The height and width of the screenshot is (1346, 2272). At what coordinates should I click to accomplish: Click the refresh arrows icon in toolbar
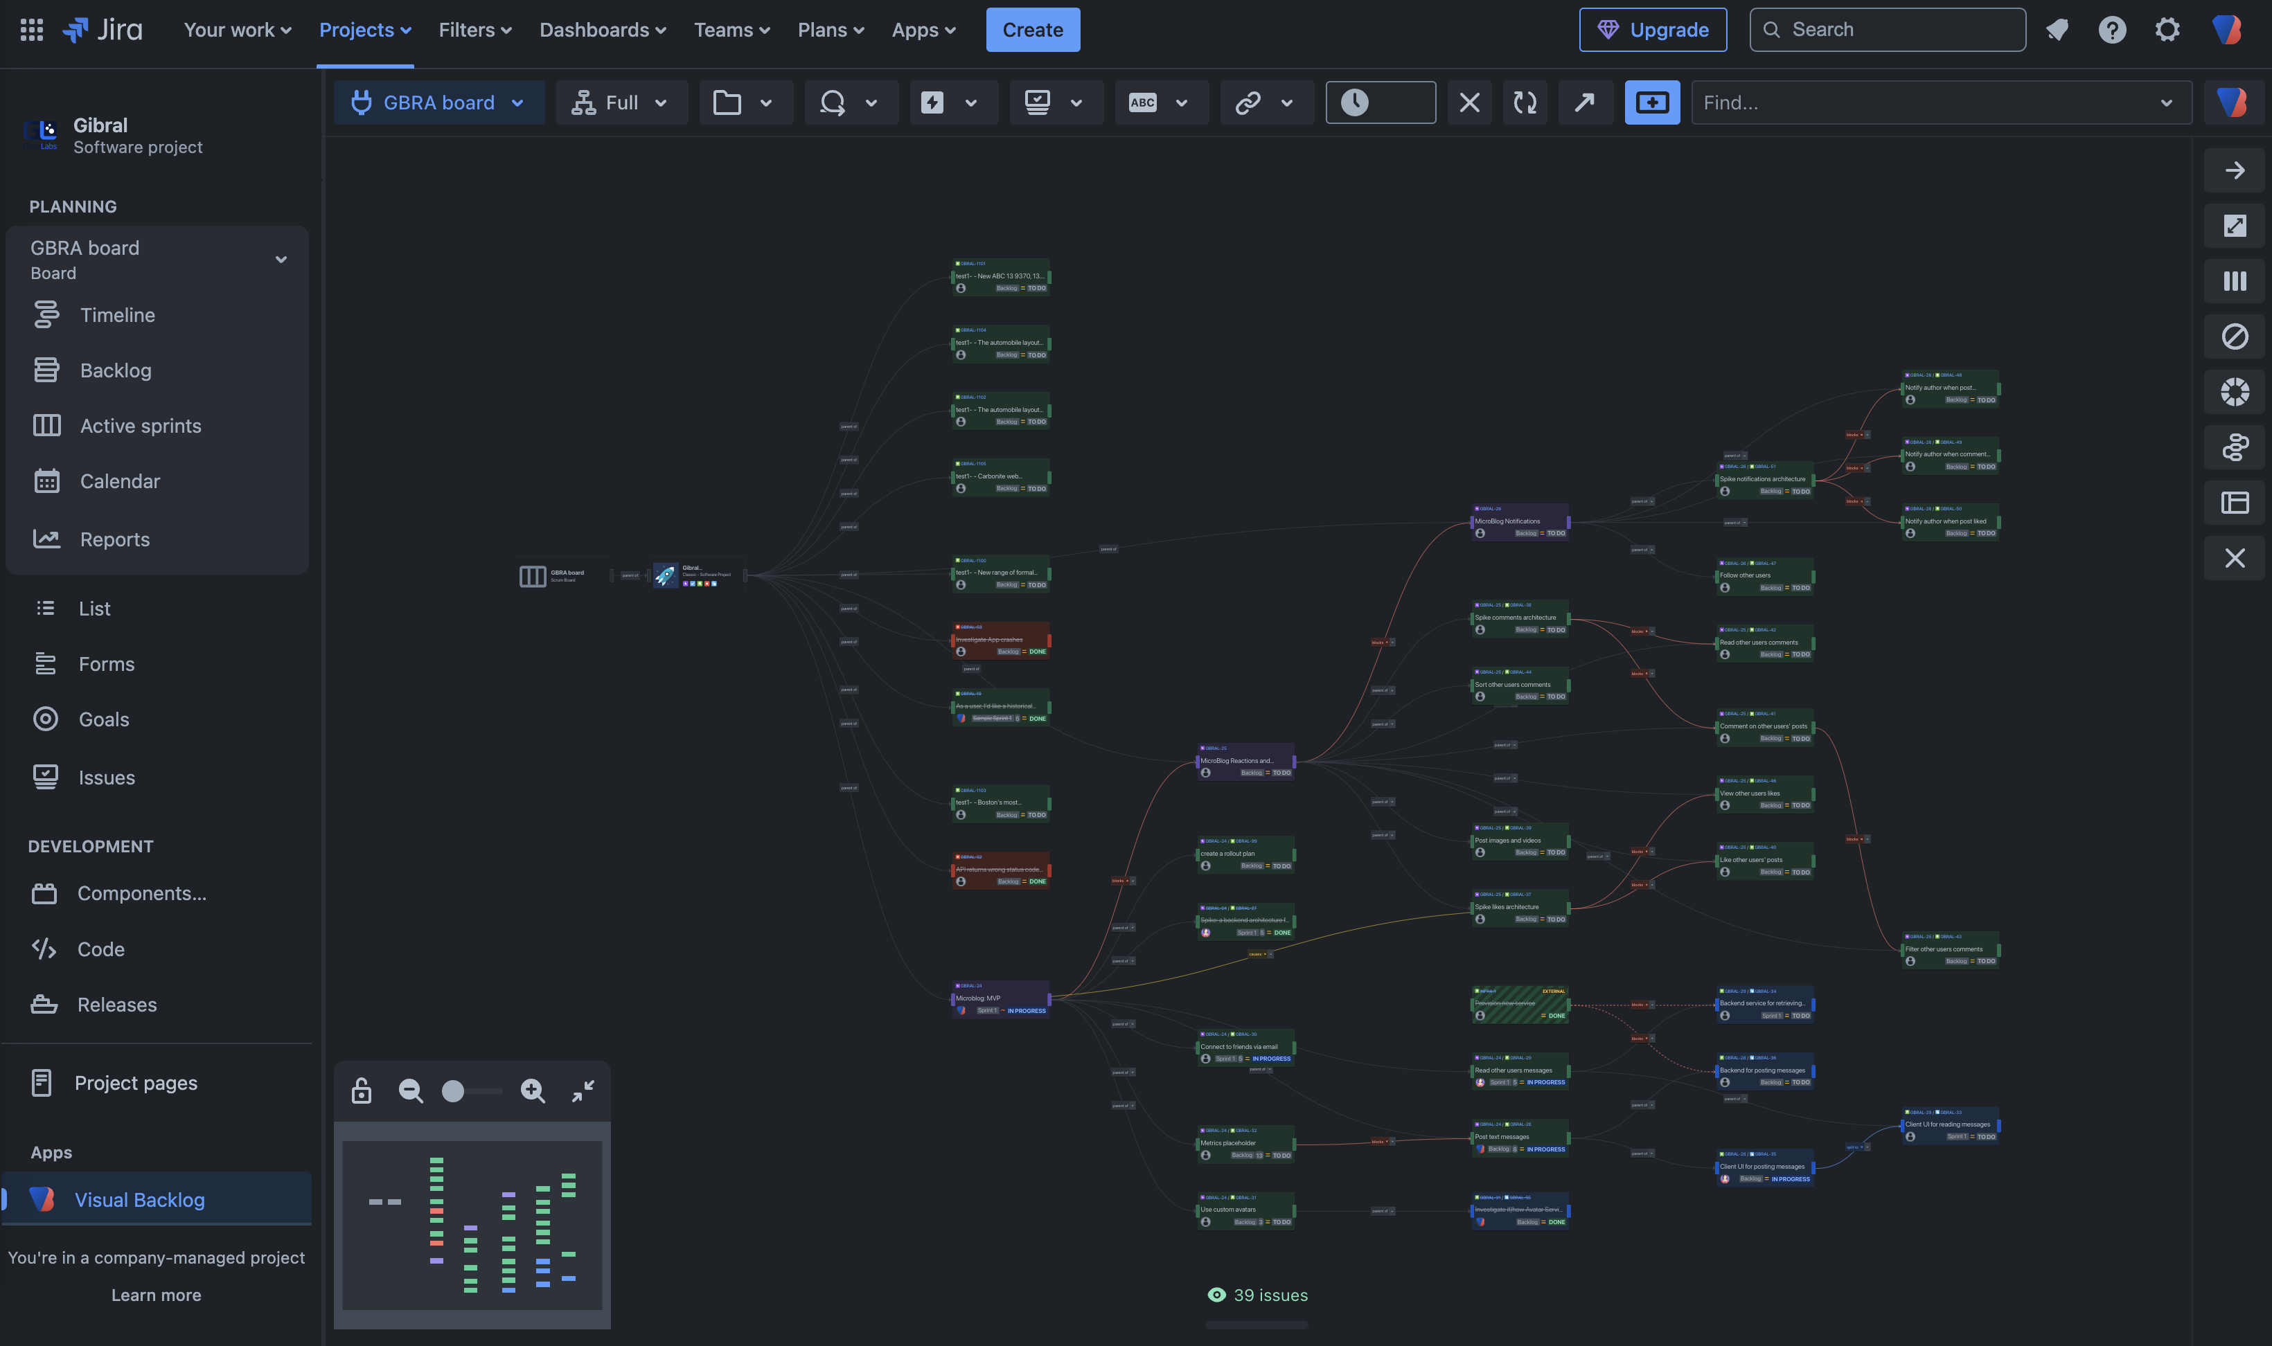1525,102
